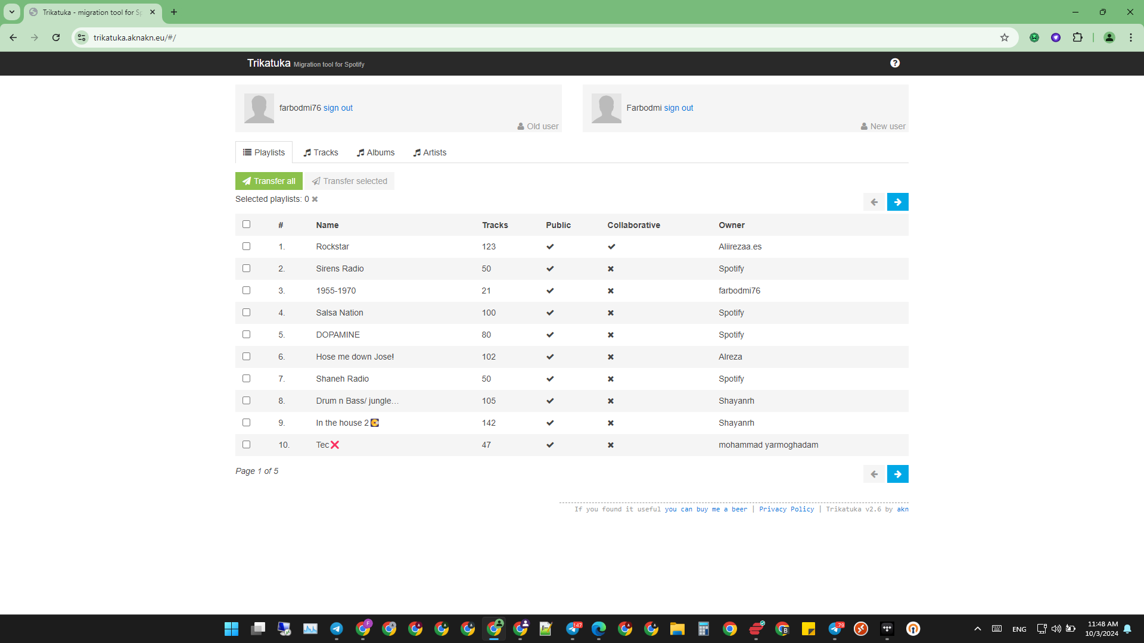Open the tab search dropdown
Viewport: 1144px width, 643px height.
click(x=12, y=12)
